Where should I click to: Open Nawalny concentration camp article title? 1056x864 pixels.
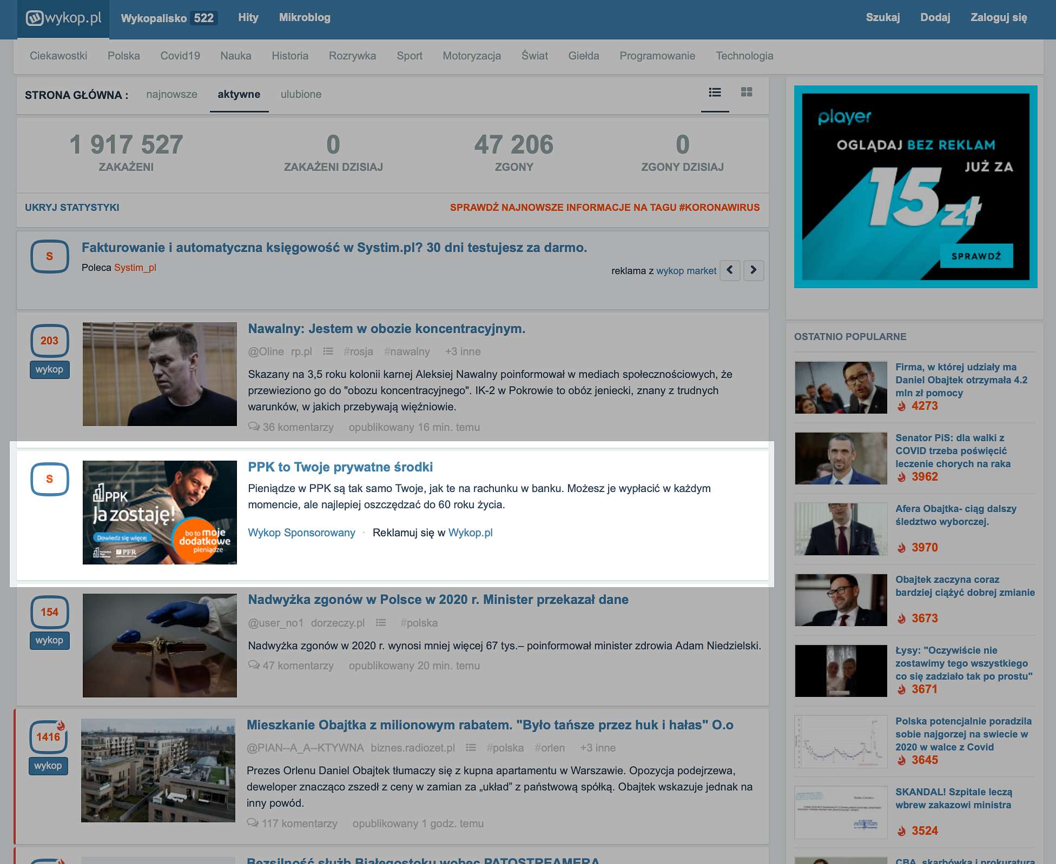coord(387,329)
